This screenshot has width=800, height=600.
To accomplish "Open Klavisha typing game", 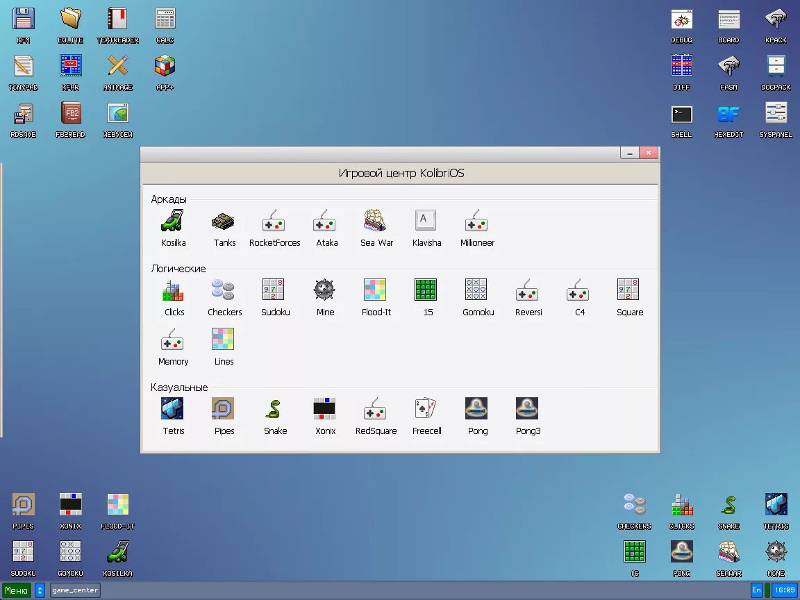I will 426,228.
